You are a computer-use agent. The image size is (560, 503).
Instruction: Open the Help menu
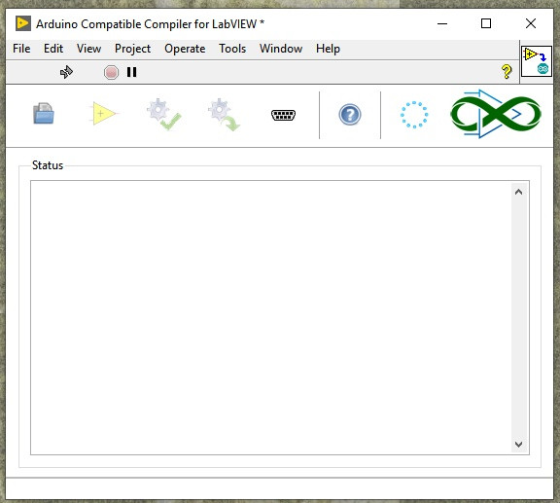328,49
